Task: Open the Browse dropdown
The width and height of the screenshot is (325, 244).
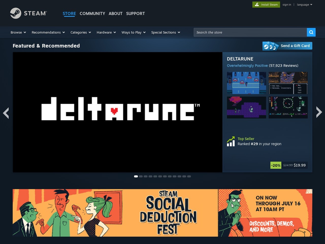Action: tap(18, 32)
